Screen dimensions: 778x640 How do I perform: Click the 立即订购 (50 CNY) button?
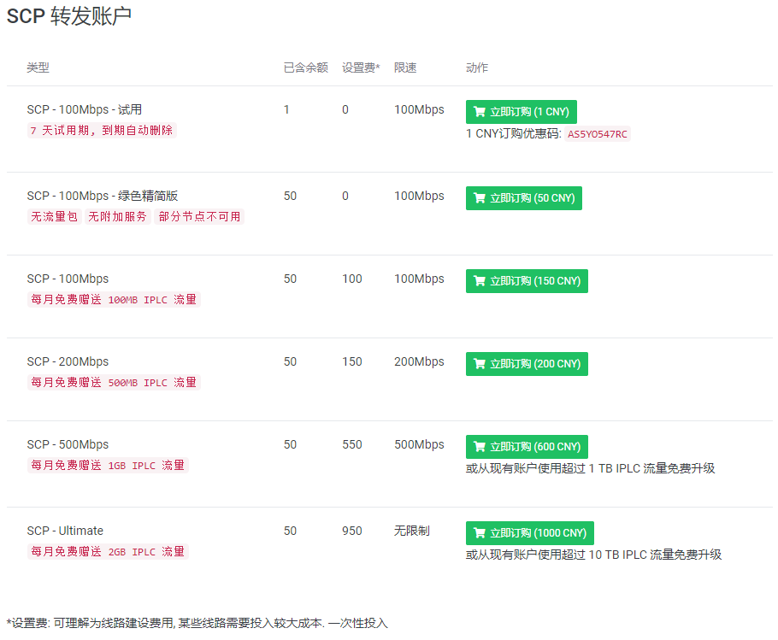(523, 198)
